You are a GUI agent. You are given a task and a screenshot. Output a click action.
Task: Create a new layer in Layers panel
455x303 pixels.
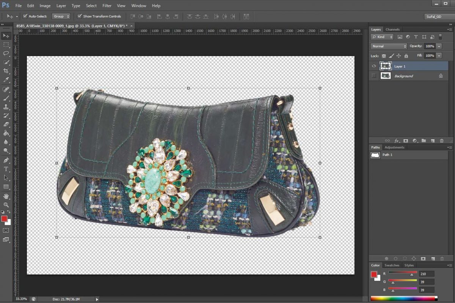[x=433, y=141]
